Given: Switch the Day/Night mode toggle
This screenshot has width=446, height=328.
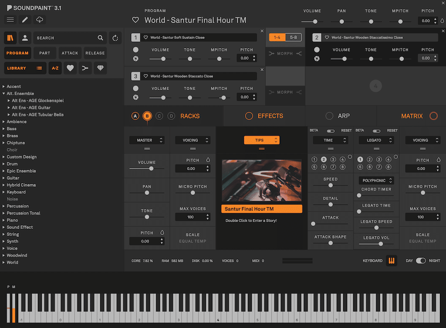Looking at the screenshot, I should click(x=421, y=260).
